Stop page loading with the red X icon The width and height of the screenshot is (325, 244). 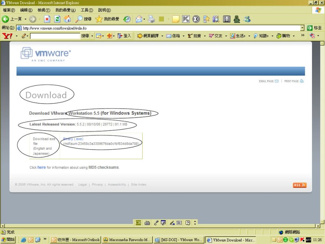tap(47, 19)
